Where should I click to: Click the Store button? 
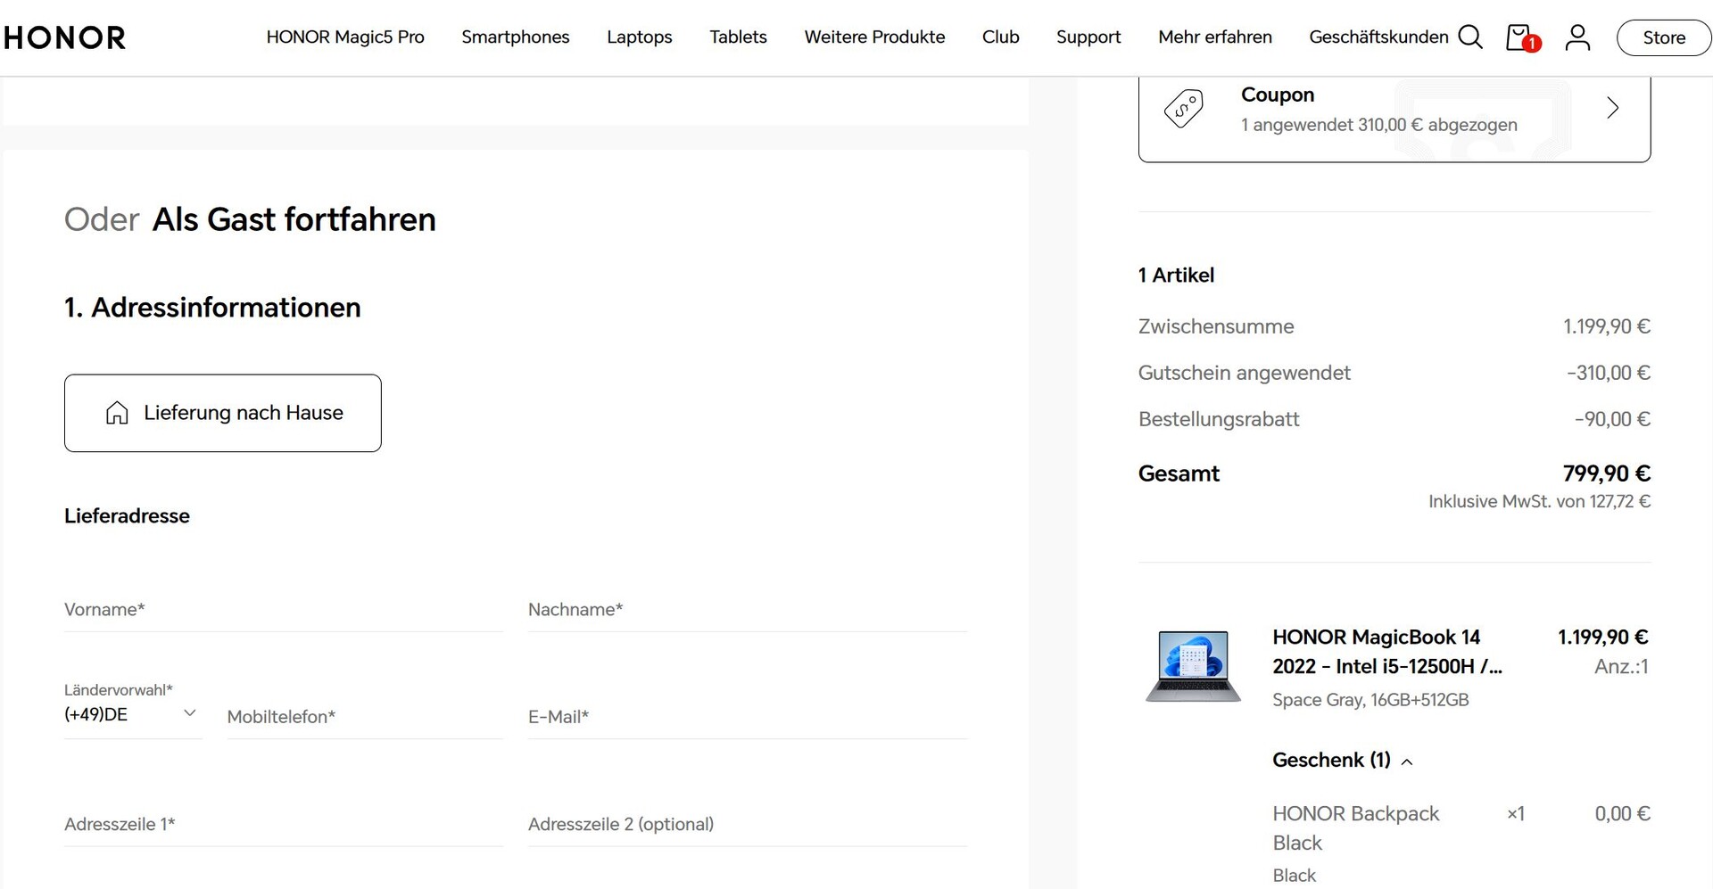pos(1665,37)
